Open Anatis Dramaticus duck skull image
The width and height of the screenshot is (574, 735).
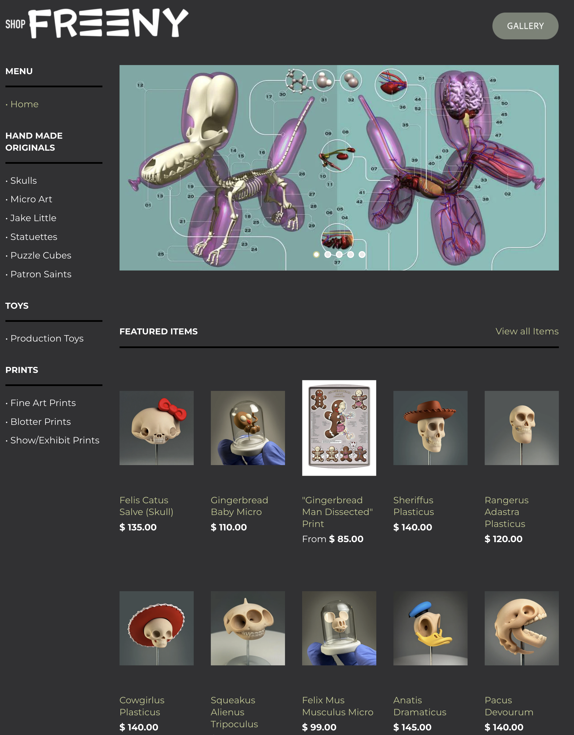click(x=430, y=628)
